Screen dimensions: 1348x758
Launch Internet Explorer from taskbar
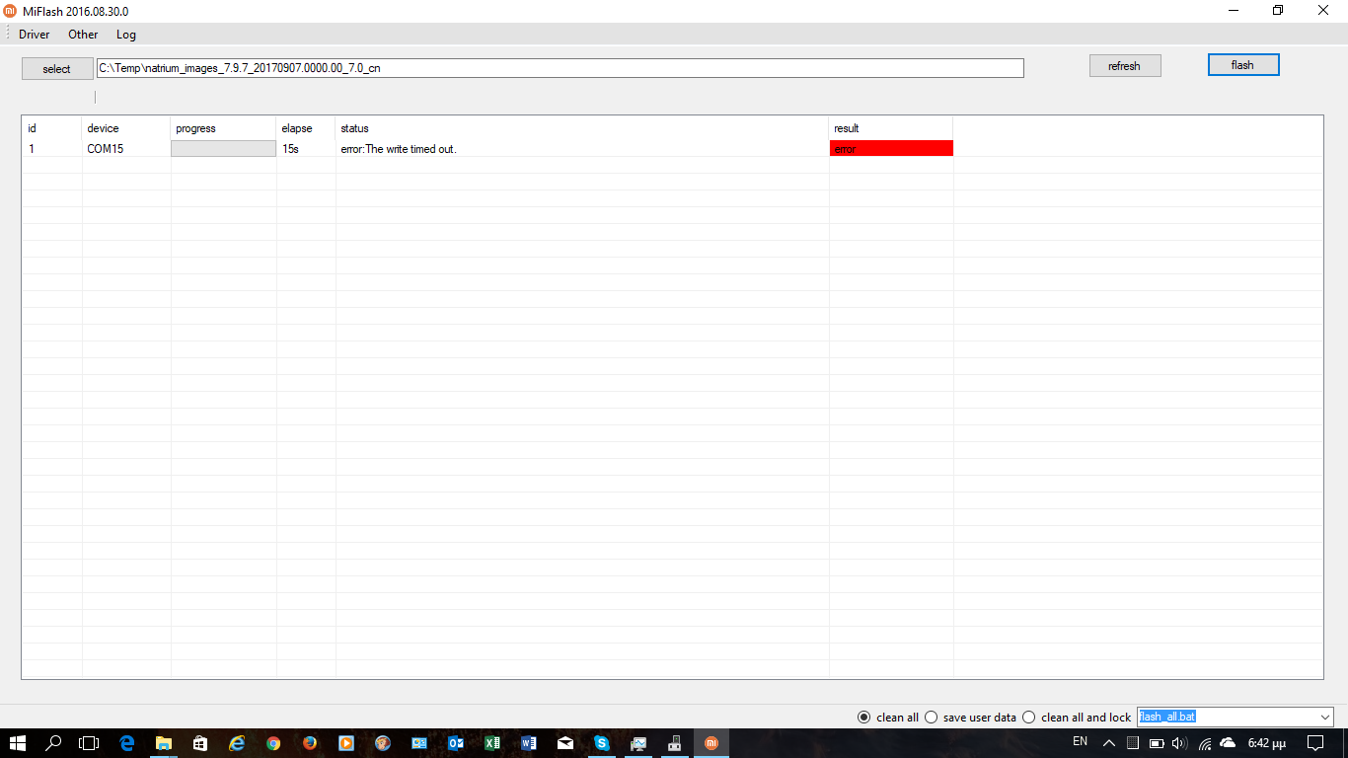point(236,743)
